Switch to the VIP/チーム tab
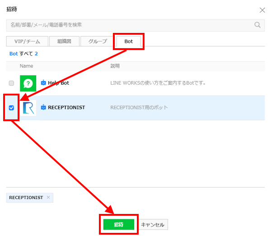The image size is (271, 236). click(27, 41)
